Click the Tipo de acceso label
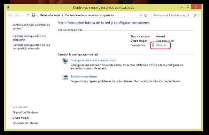 pos(140,36)
